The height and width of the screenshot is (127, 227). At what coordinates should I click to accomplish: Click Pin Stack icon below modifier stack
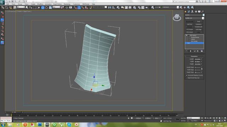coord(187,51)
